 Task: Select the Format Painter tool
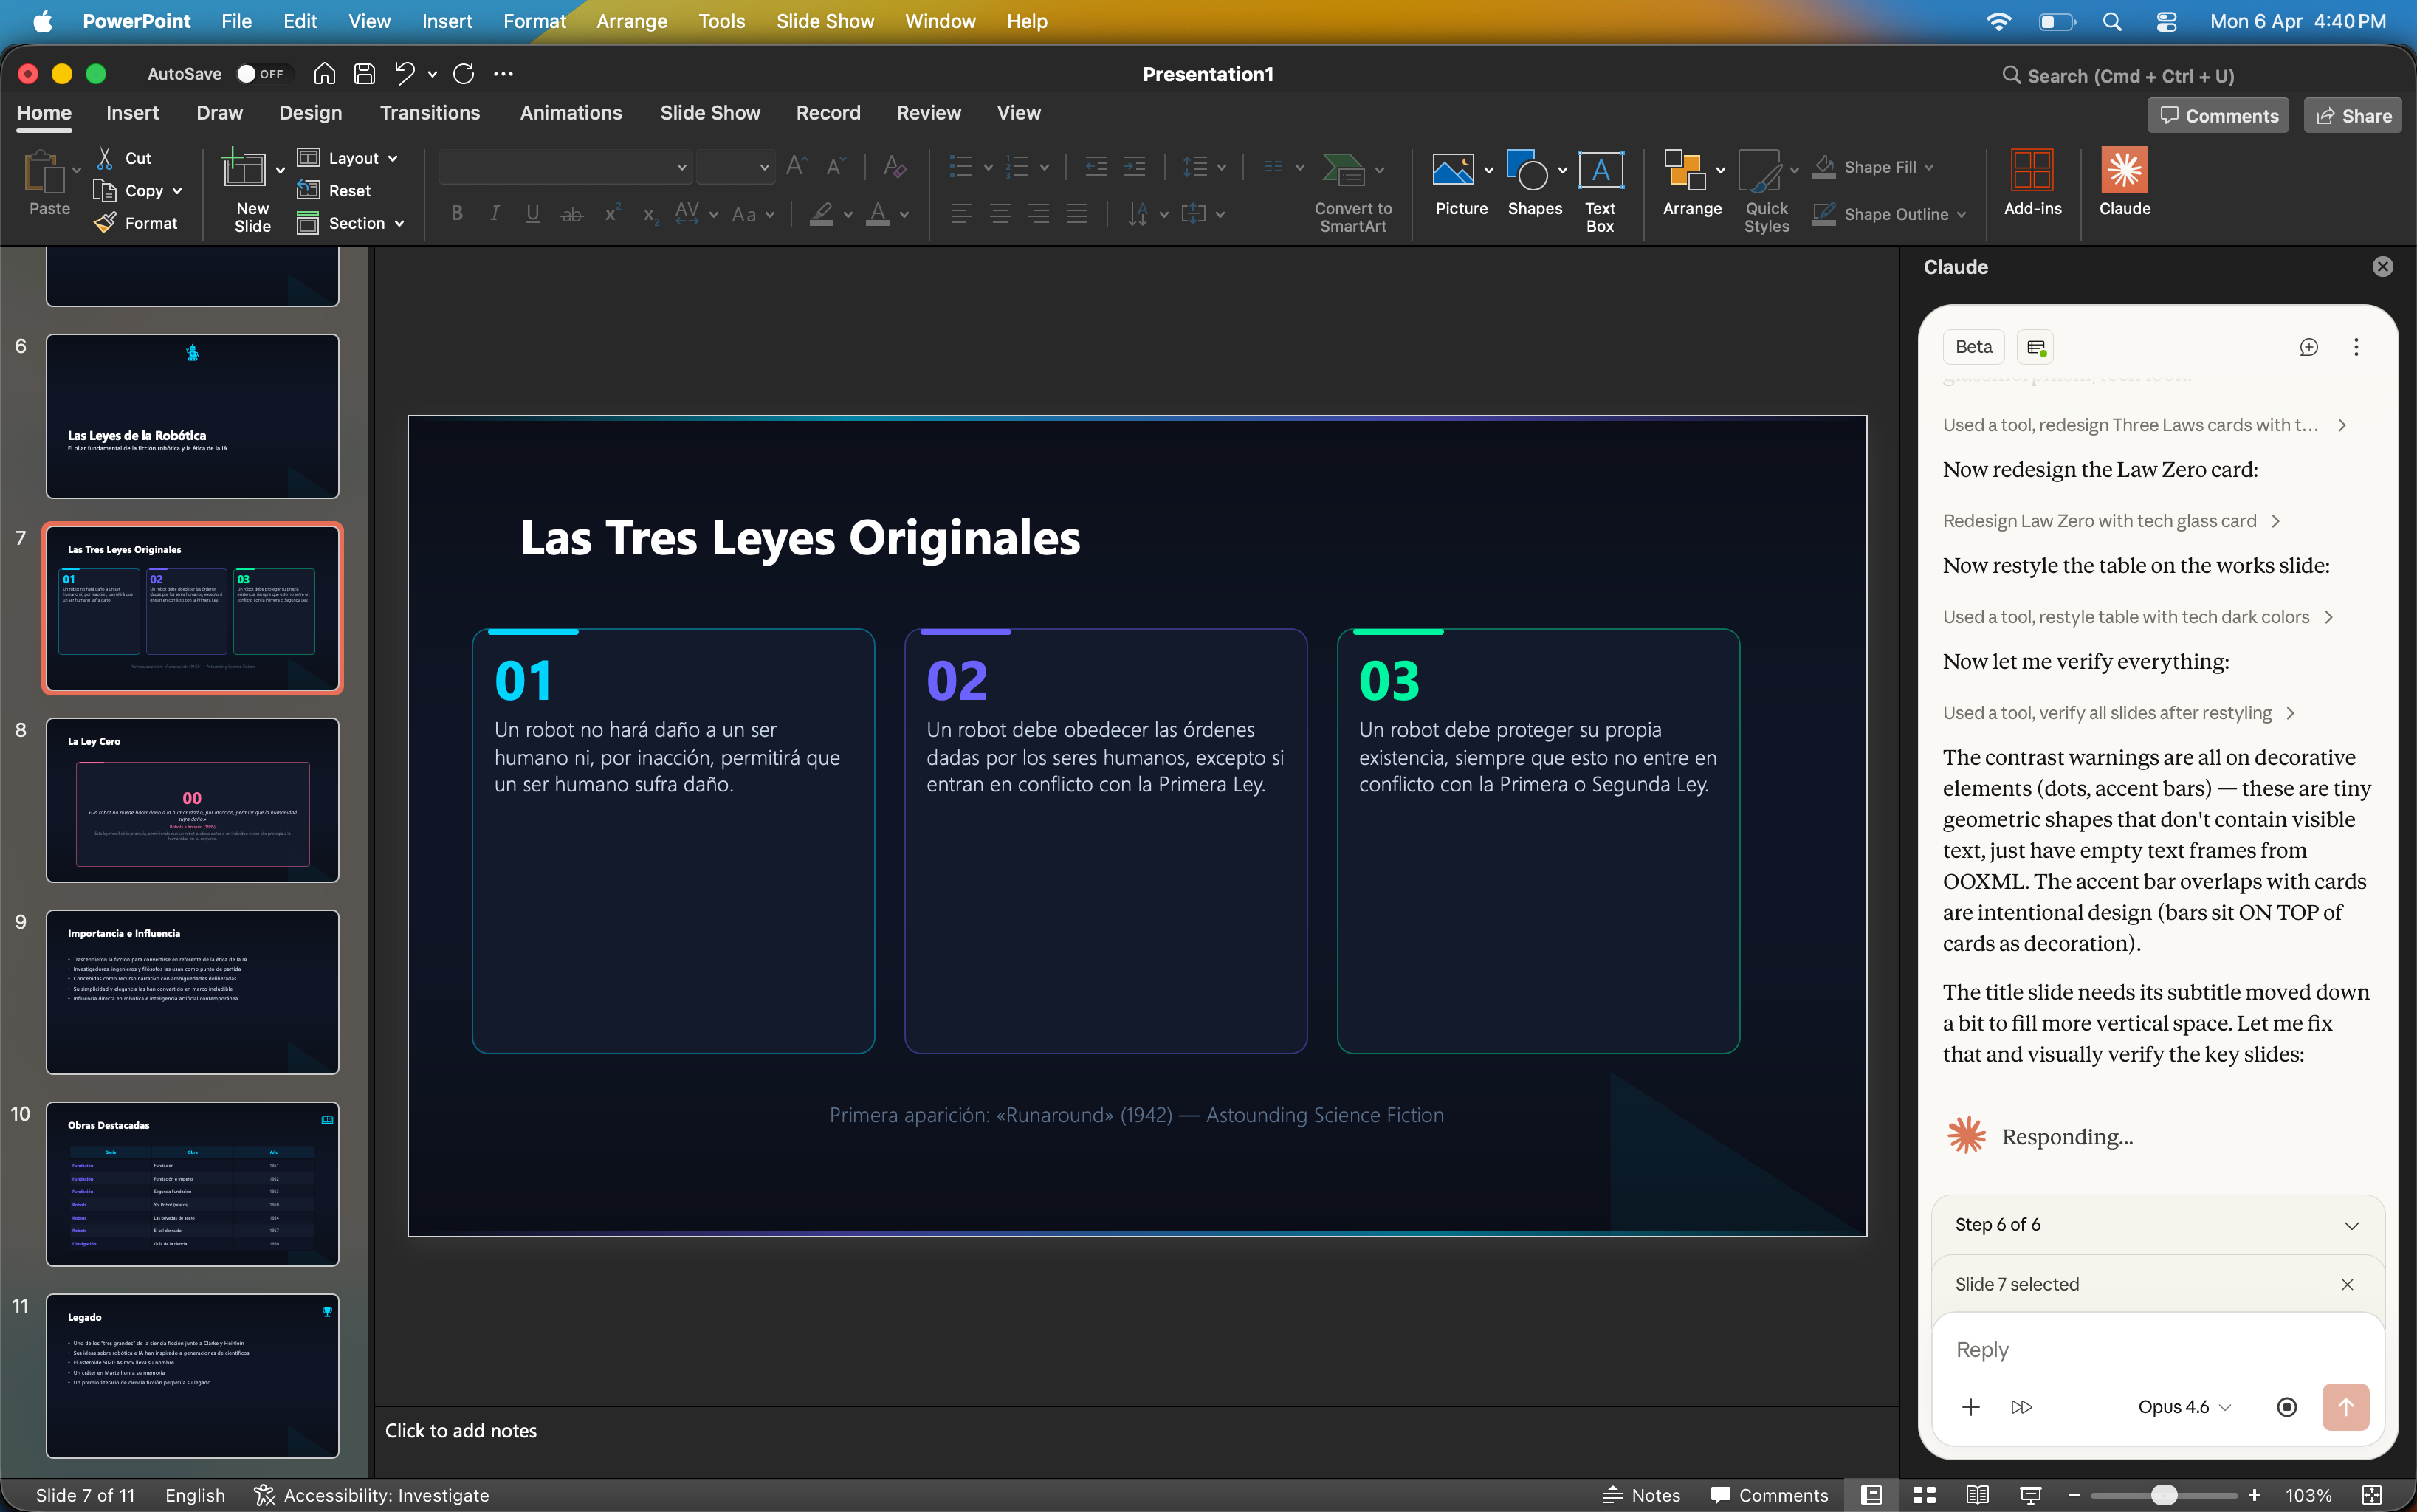(x=137, y=223)
